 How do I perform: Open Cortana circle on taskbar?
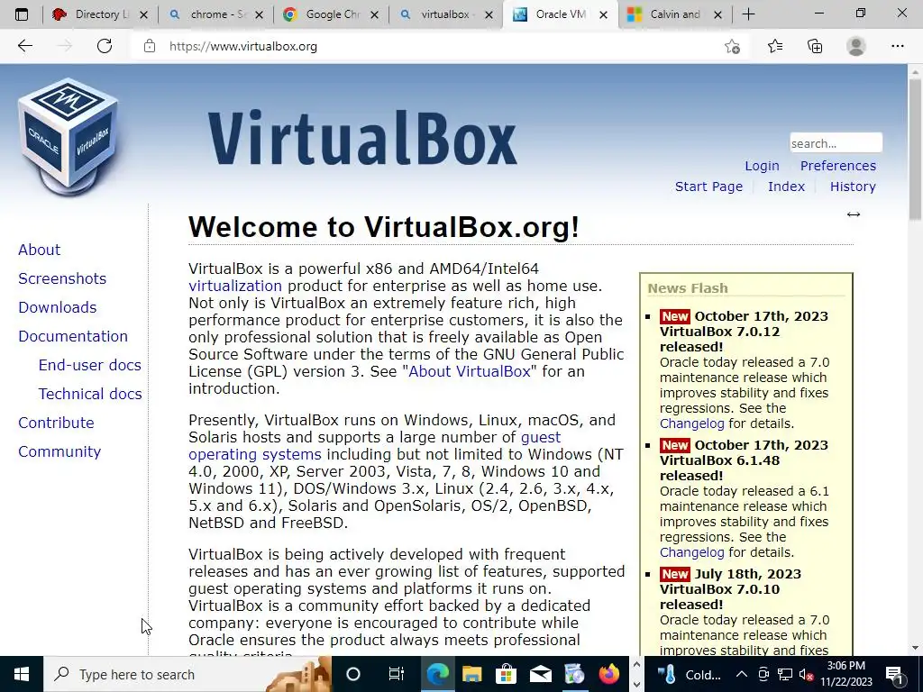coord(353,674)
